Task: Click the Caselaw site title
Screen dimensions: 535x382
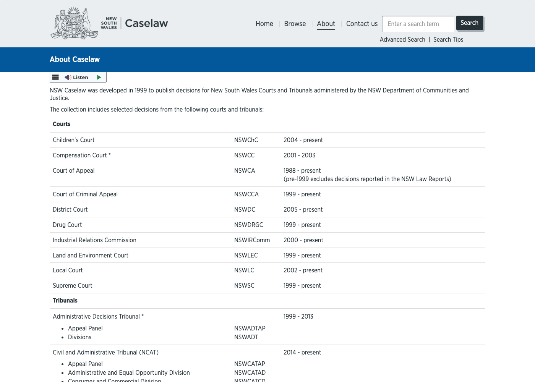Action: [x=146, y=23]
